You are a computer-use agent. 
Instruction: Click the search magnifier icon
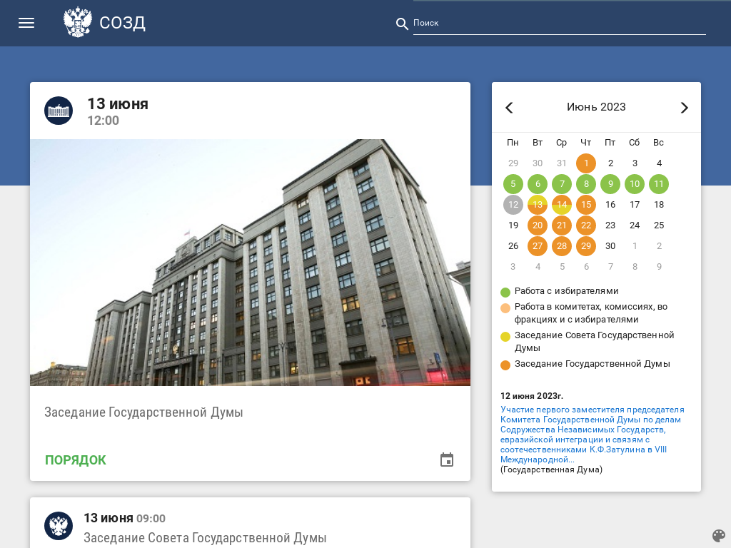(402, 24)
